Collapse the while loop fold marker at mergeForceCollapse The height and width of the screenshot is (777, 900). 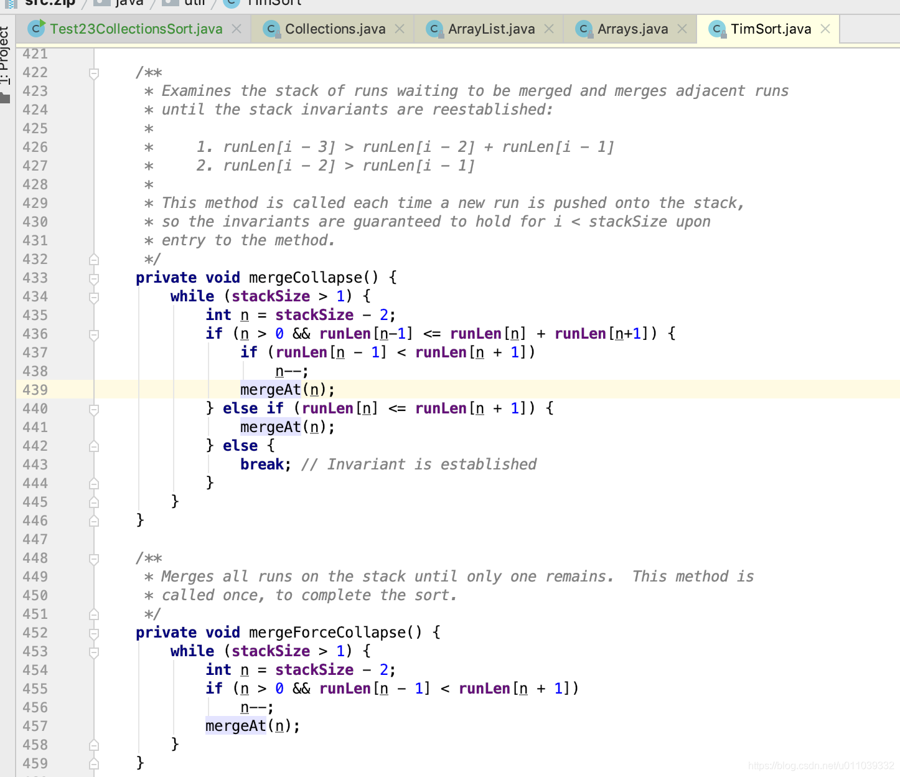[94, 651]
